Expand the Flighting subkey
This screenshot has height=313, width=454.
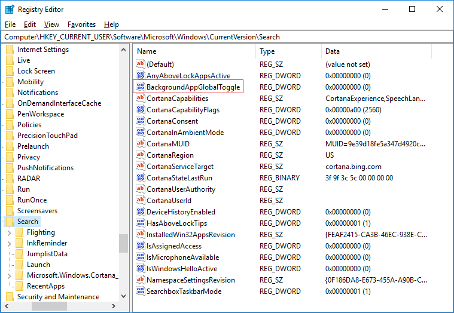tap(9, 232)
